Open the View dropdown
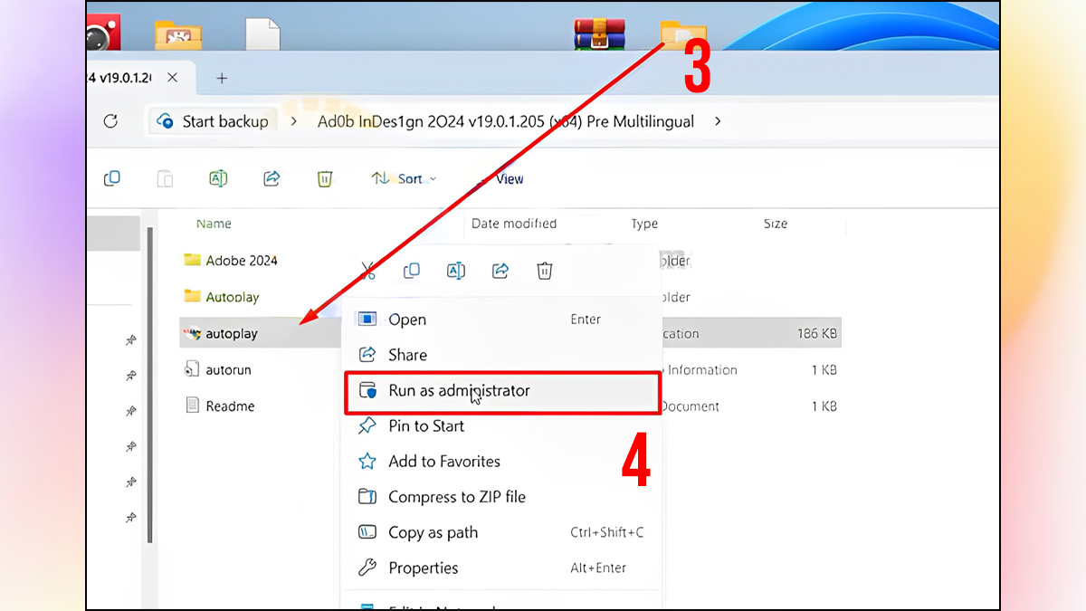Viewport: 1086px width, 611px height. (x=500, y=178)
